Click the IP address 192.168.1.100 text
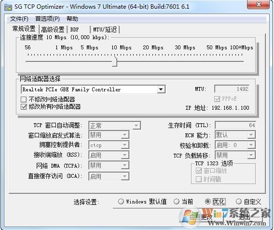This screenshot has height=230, width=274. point(230,108)
